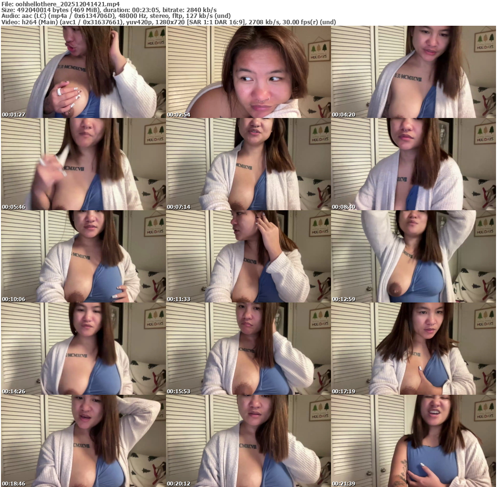The width and height of the screenshot is (497, 487).
Task: Click the Audio codec info line
Action: 116,16
